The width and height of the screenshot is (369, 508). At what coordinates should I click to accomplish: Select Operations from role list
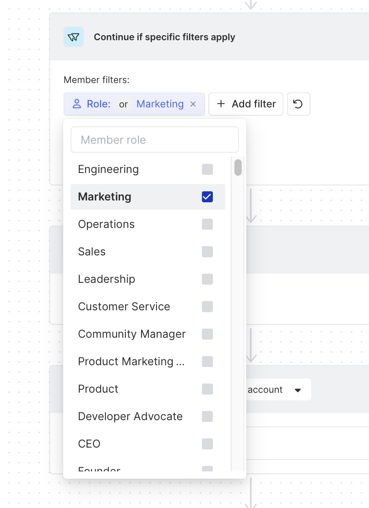point(106,224)
